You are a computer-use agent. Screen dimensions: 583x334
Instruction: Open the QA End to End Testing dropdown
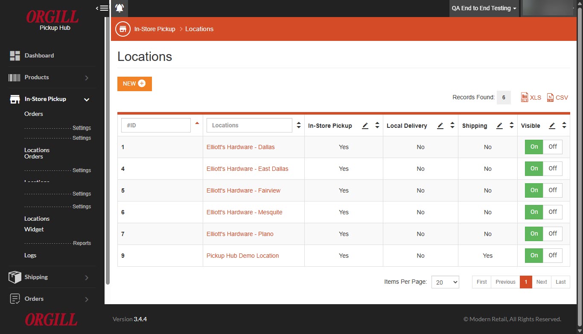[484, 8]
